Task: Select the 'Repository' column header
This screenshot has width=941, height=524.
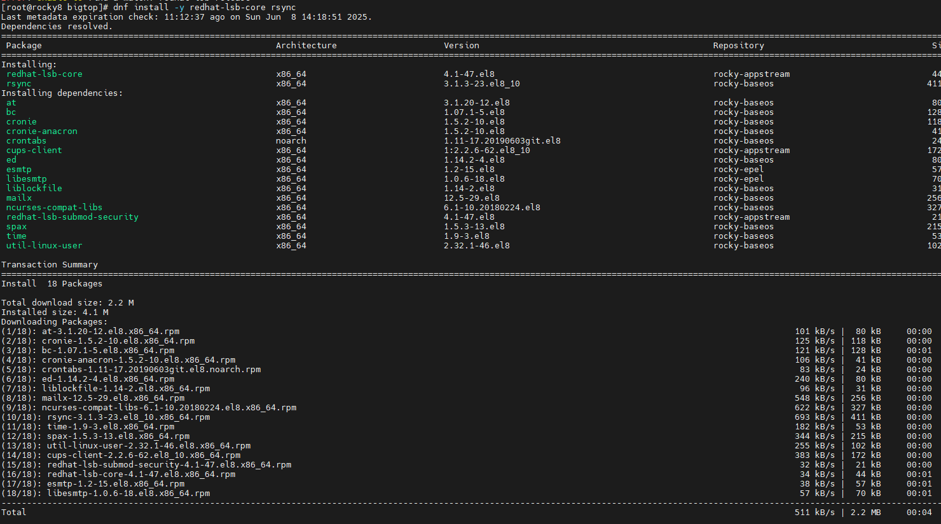Action: 739,46
